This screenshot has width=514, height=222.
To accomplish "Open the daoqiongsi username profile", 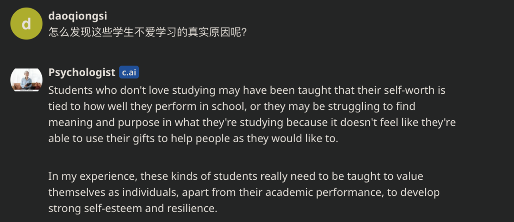I will click(78, 16).
